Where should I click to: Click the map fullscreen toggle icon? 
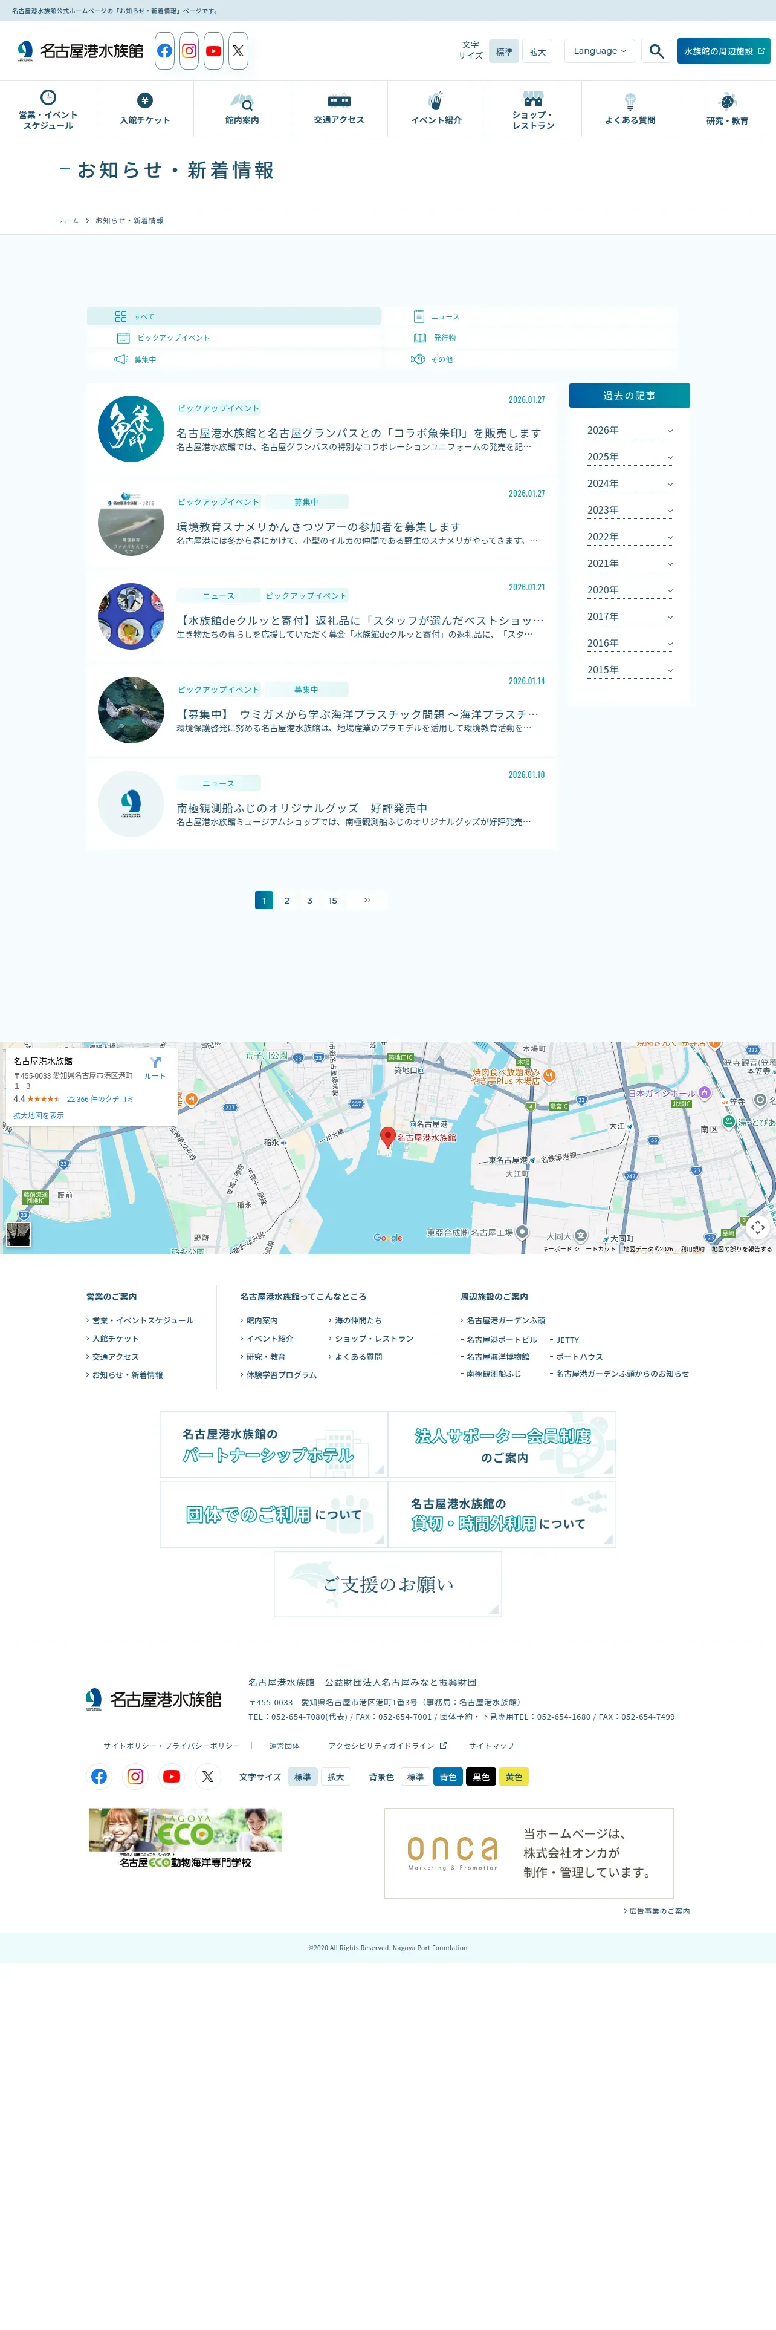[757, 1227]
